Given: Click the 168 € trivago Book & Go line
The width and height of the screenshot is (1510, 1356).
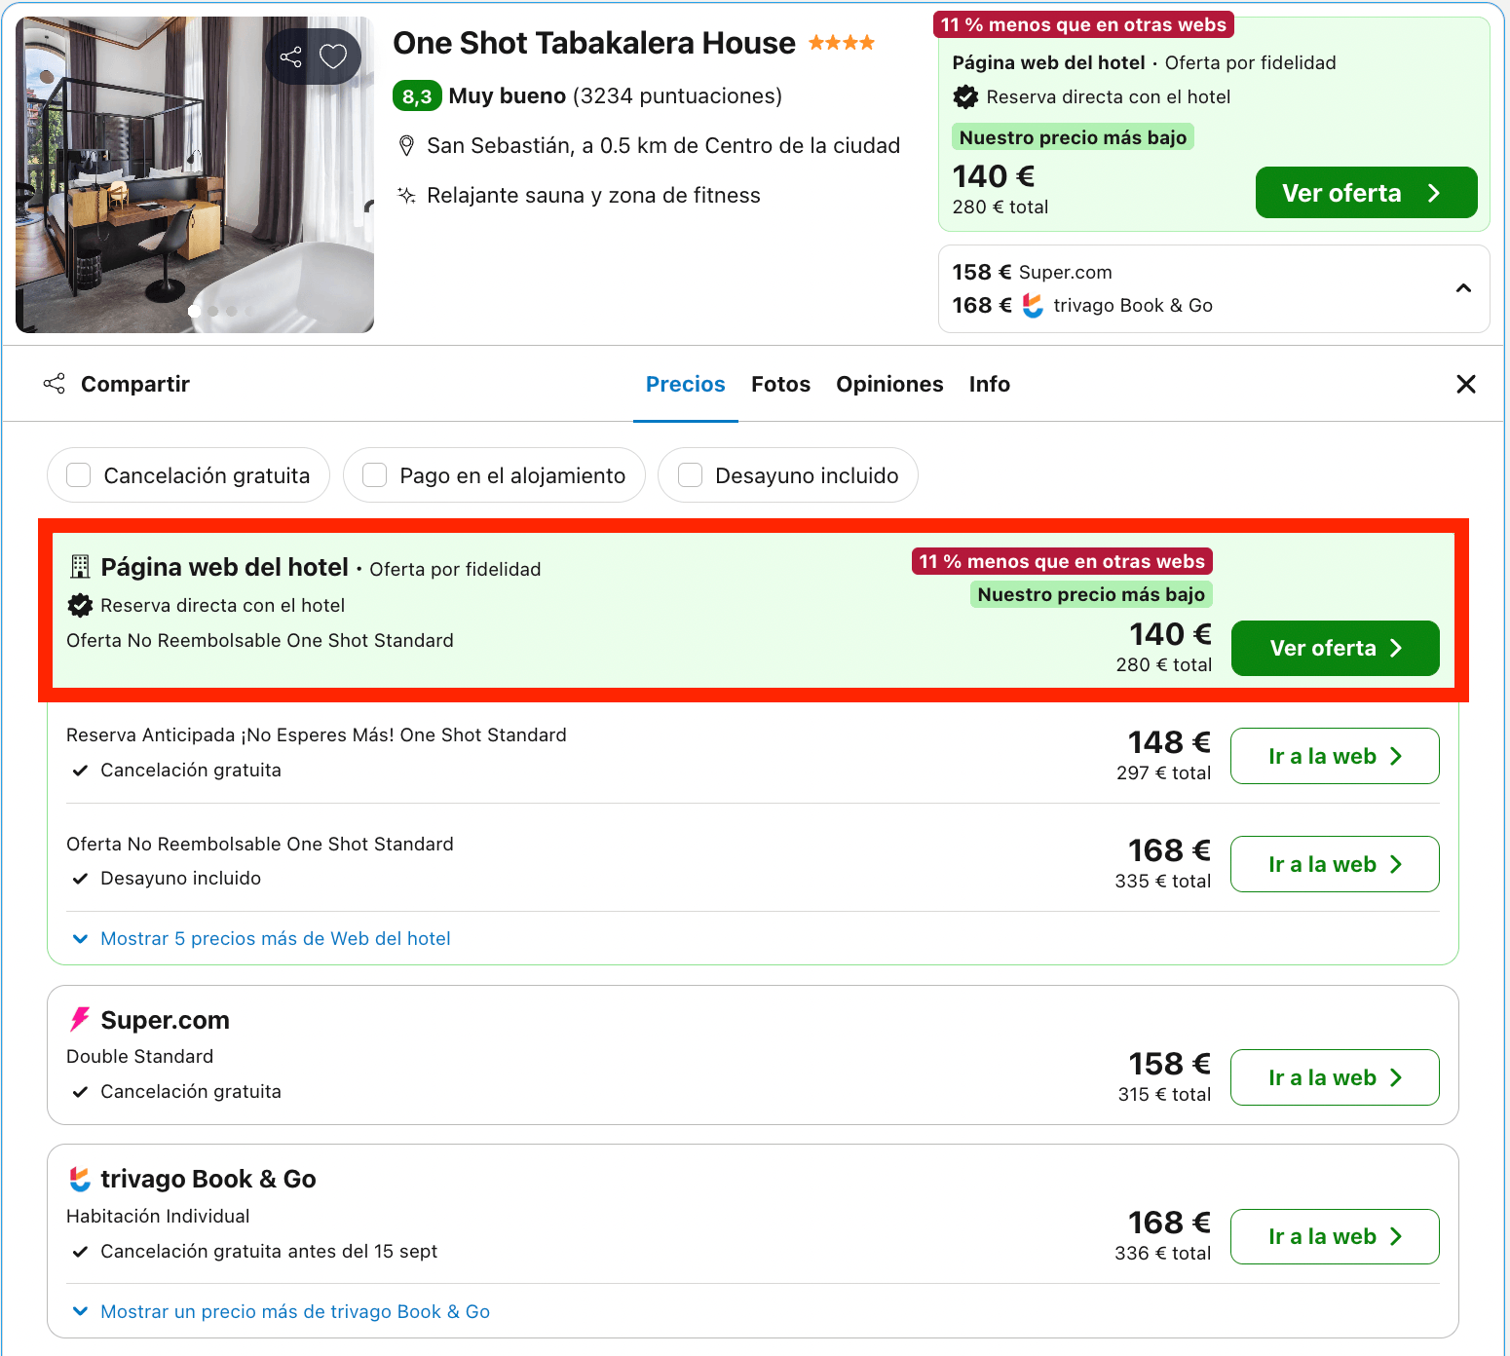Looking at the screenshot, I should [1082, 305].
